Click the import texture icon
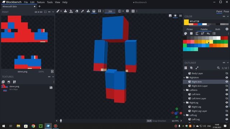 (x=3, y=82)
